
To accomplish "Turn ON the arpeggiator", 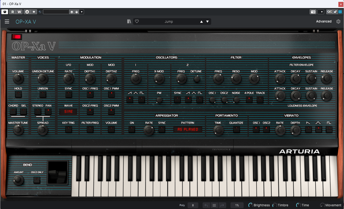I will coord(132,130).
